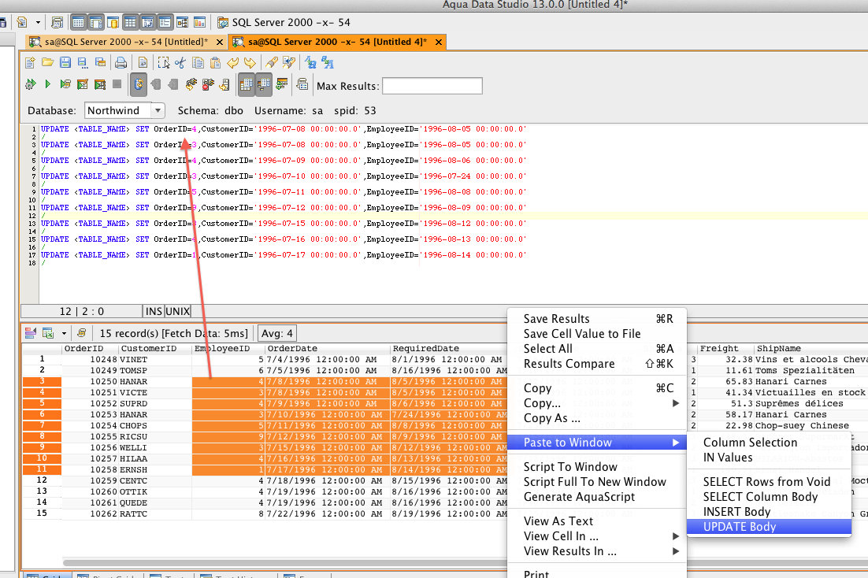
Task: Toggle the pressed grid button in top toolbar
Action: [x=130, y=23]
